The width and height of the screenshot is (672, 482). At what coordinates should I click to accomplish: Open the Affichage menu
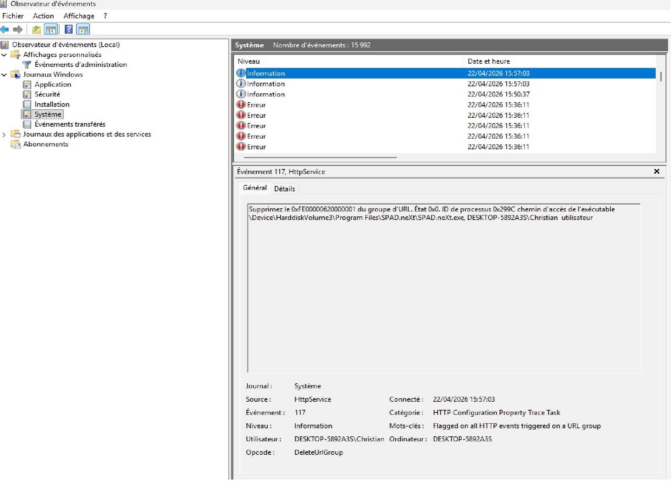(79, 16)
